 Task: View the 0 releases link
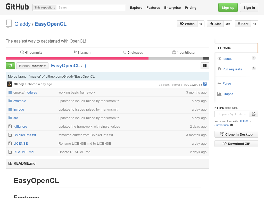pos(133,53)
